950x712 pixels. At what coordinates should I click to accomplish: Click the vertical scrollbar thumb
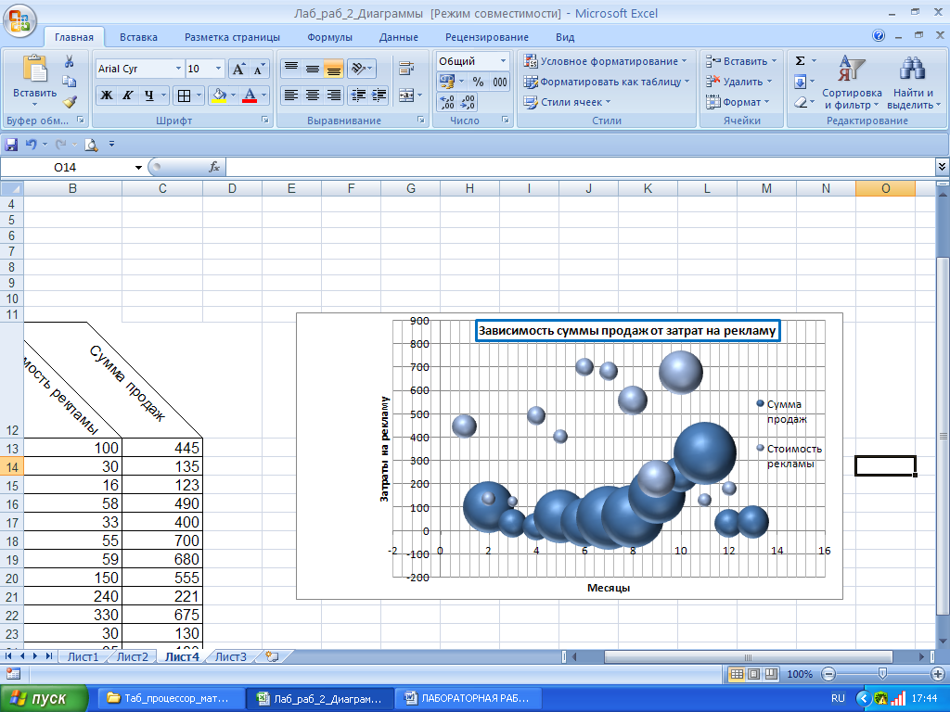943,436
